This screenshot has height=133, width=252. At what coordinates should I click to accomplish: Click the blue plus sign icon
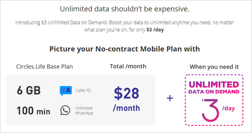point(170,98)
